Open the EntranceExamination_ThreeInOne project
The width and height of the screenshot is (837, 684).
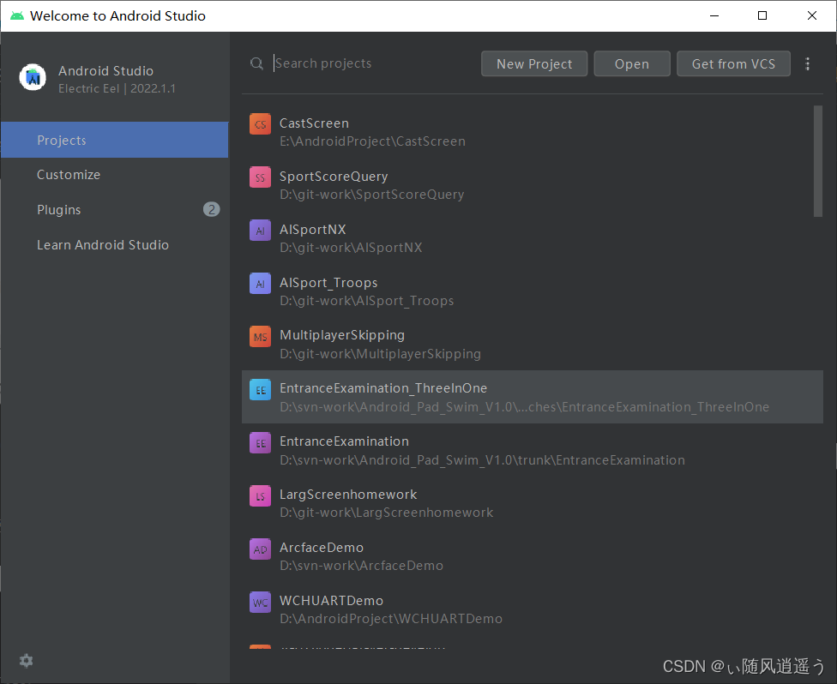click(533, 397)
